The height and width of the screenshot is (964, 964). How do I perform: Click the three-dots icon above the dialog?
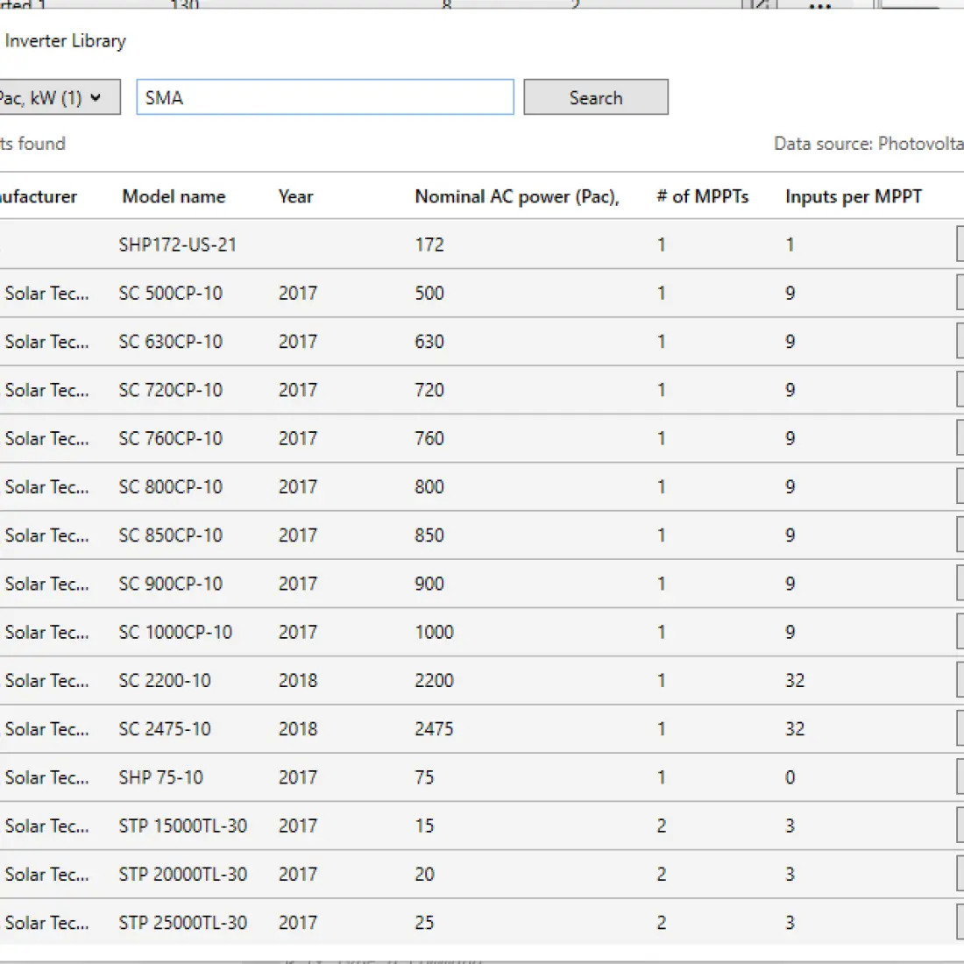coord(819,5)
